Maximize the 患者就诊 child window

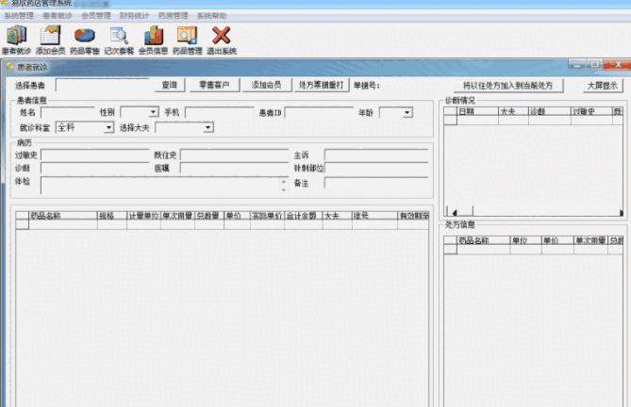594,64
